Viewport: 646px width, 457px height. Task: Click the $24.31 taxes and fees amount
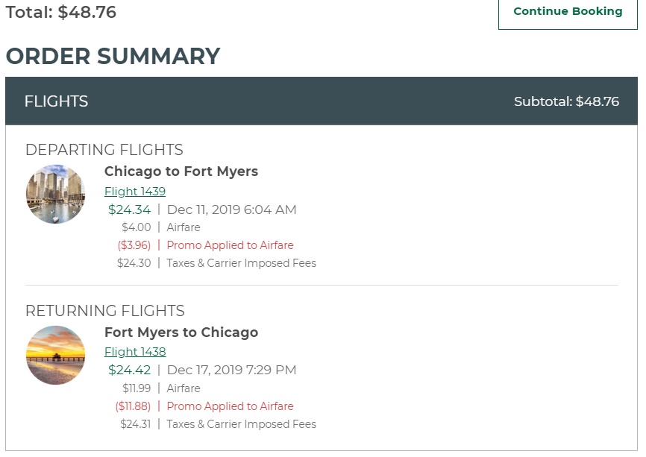pyautogui.click(x=135, y=424)
